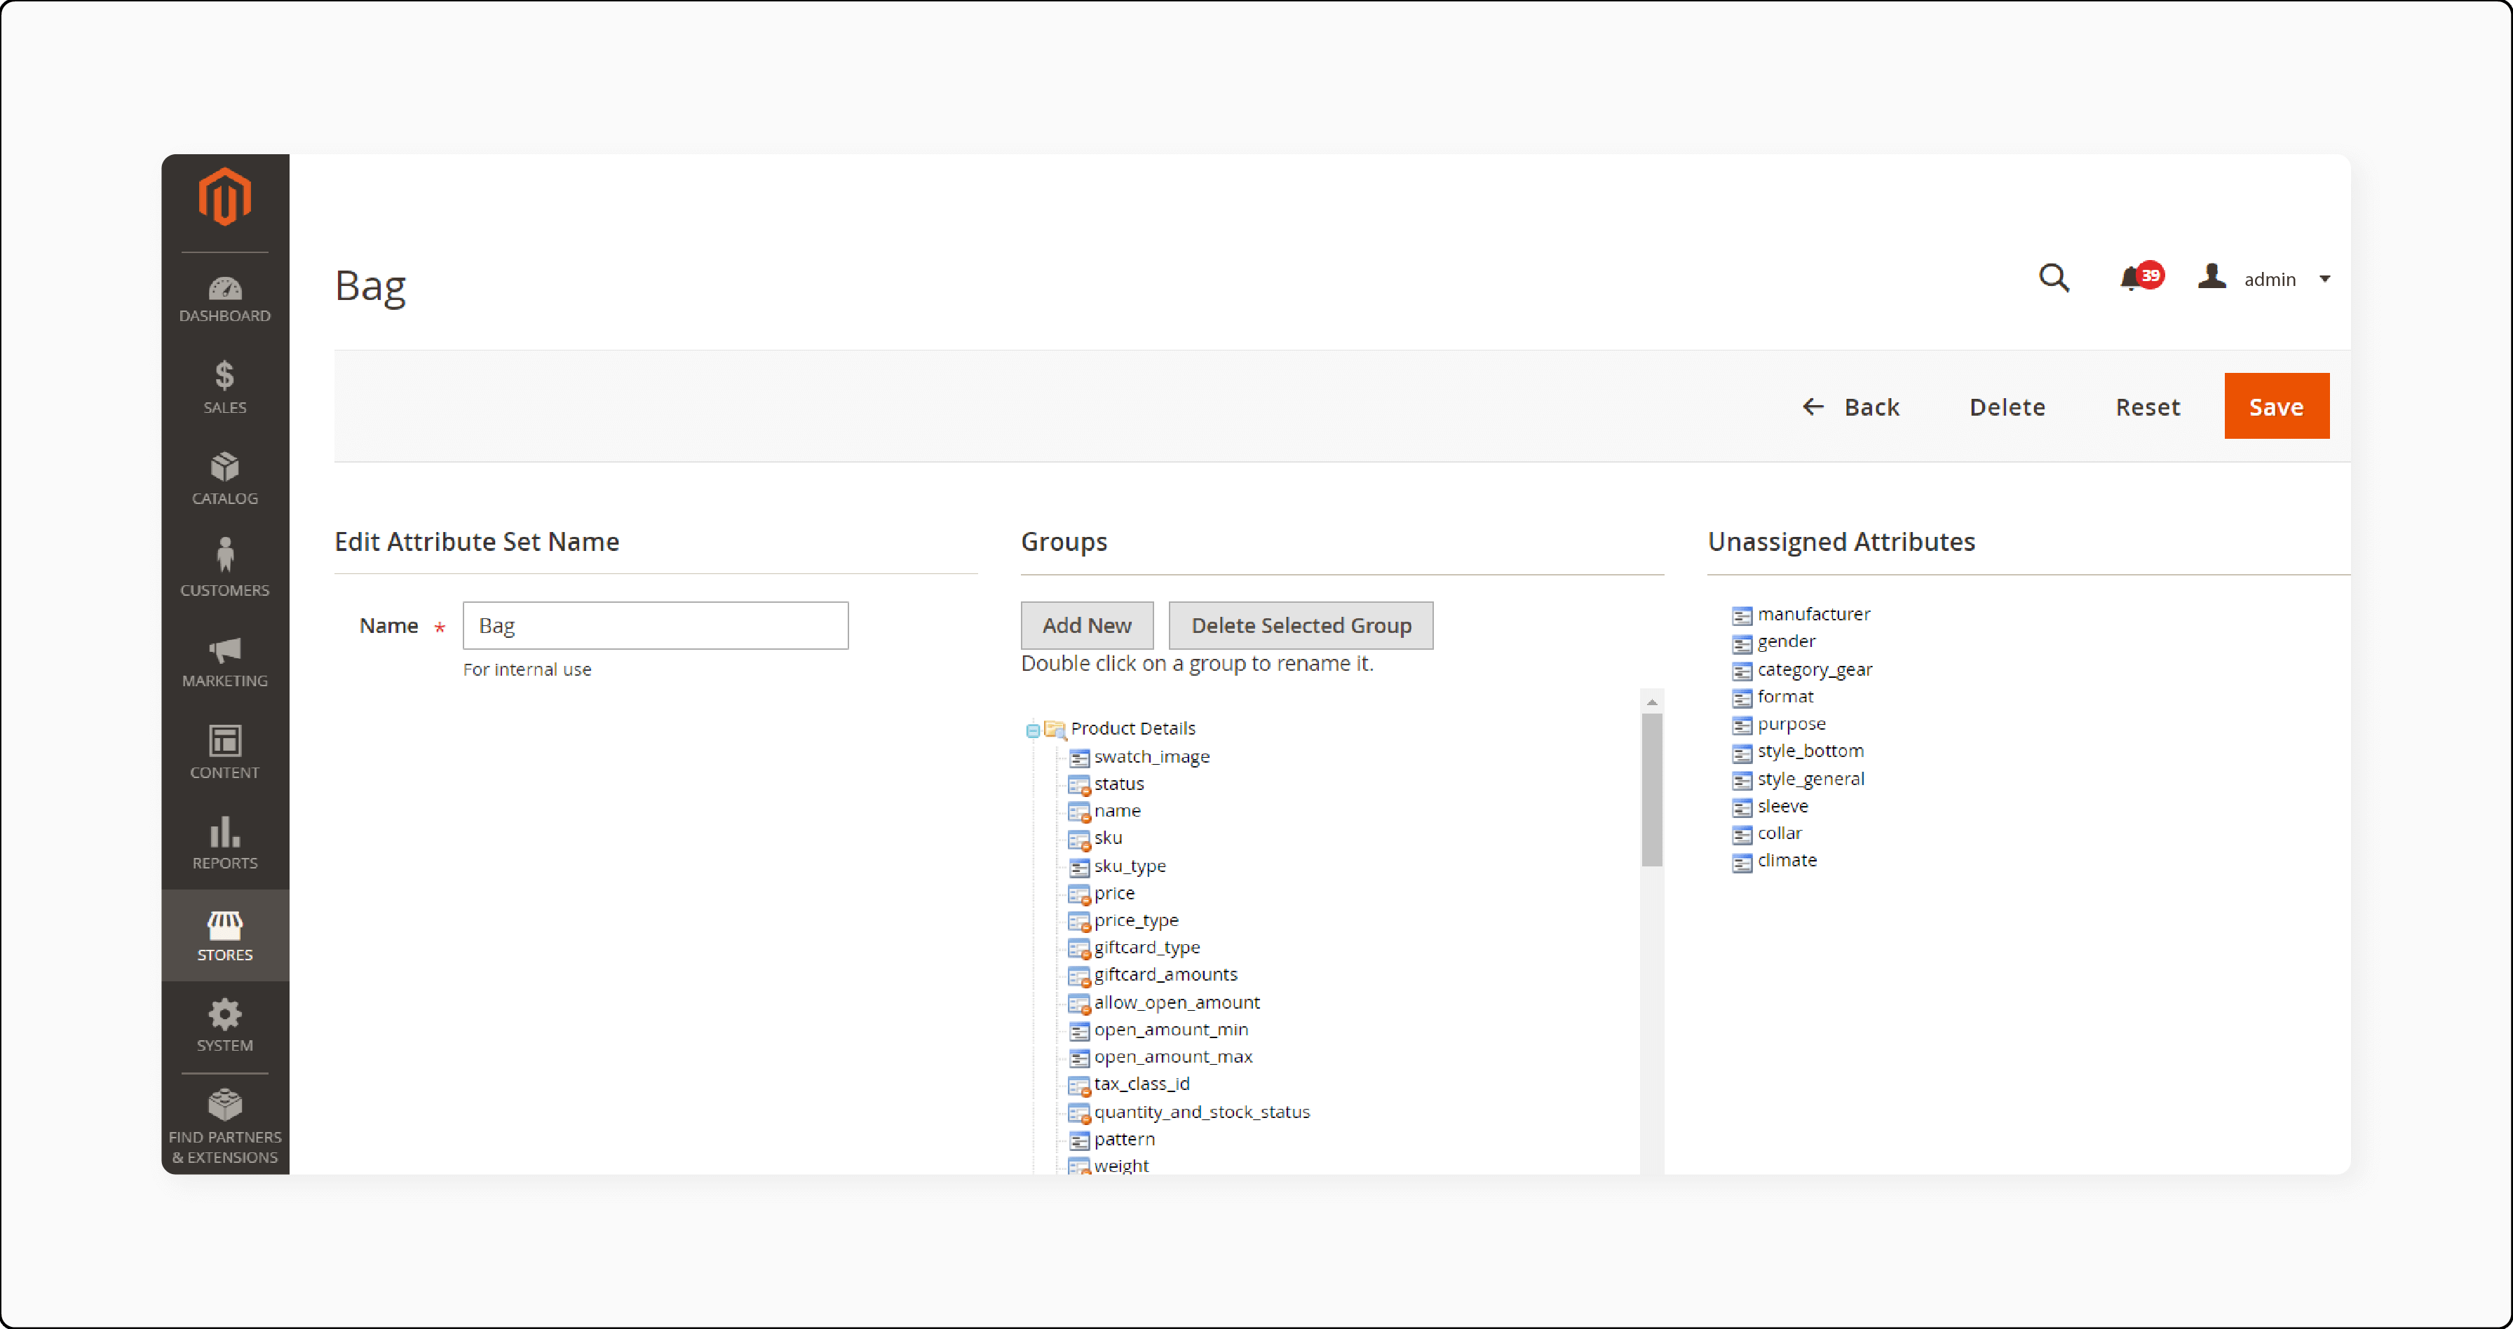The image size is (2513, 1329).
Task: Click the Reset button
Action: pos(2147,407)
